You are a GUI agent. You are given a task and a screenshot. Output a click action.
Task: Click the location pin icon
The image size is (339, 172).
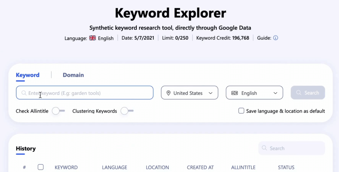coord(169,93)
